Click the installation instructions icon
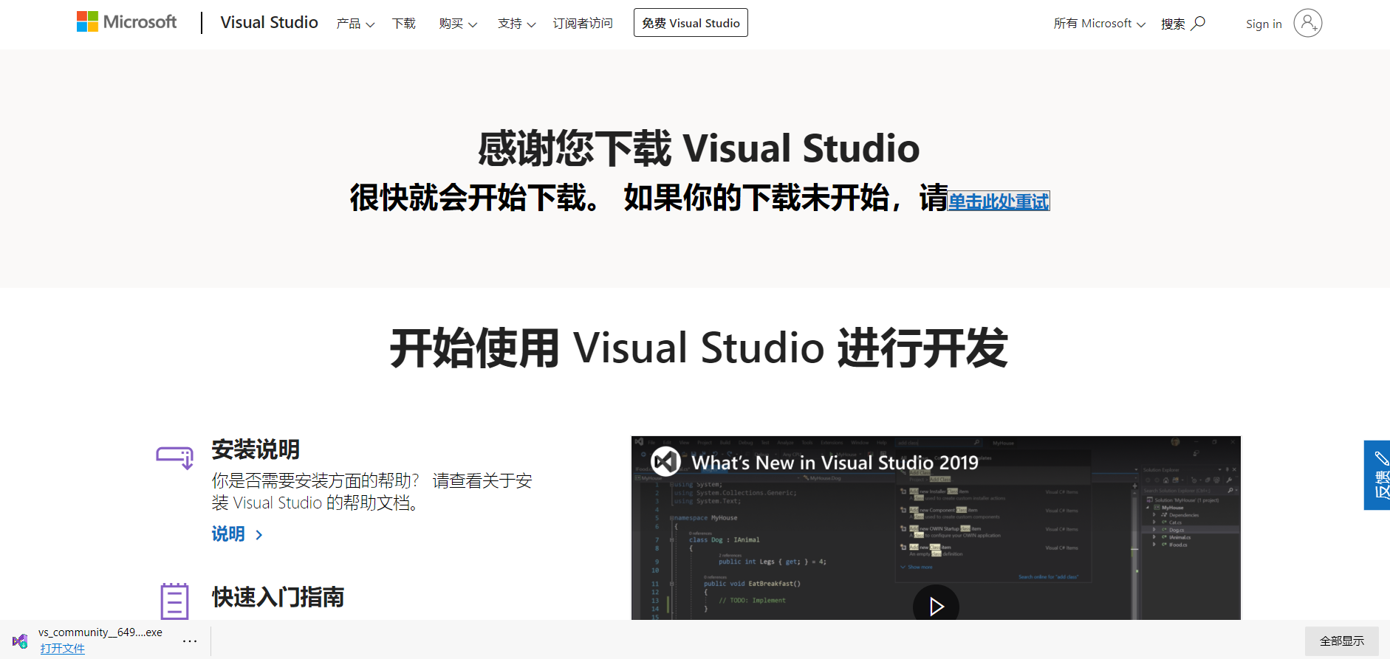Viewport: 1390px width, 659px height. (175, 457)
